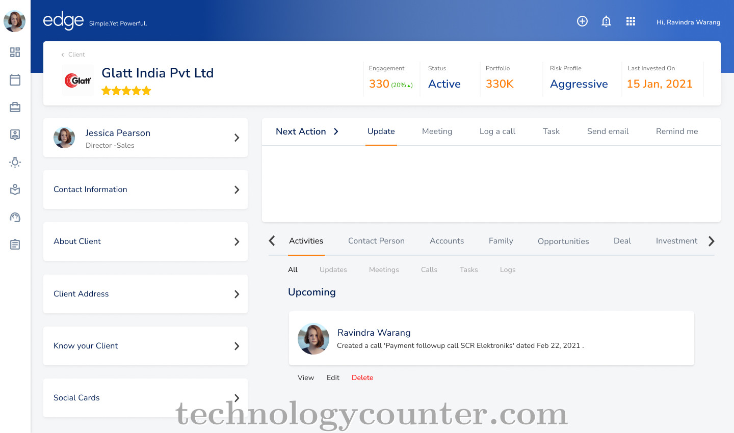Select the Send email tab
The width and height of the screenshot is (734, 433).
pos(608,131)
